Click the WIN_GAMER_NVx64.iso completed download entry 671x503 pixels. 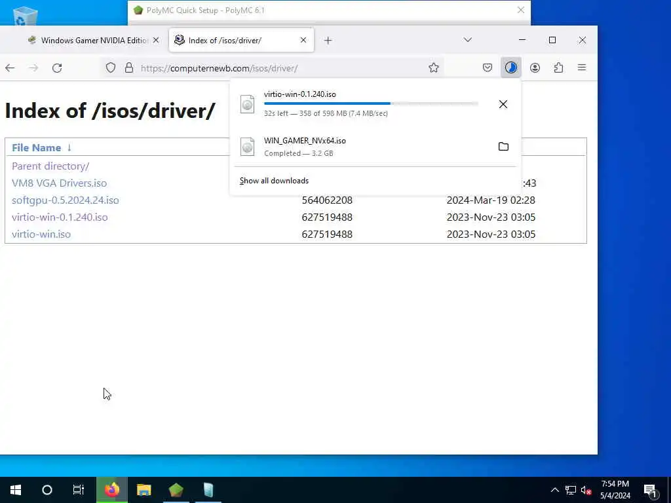coord(375,147)
